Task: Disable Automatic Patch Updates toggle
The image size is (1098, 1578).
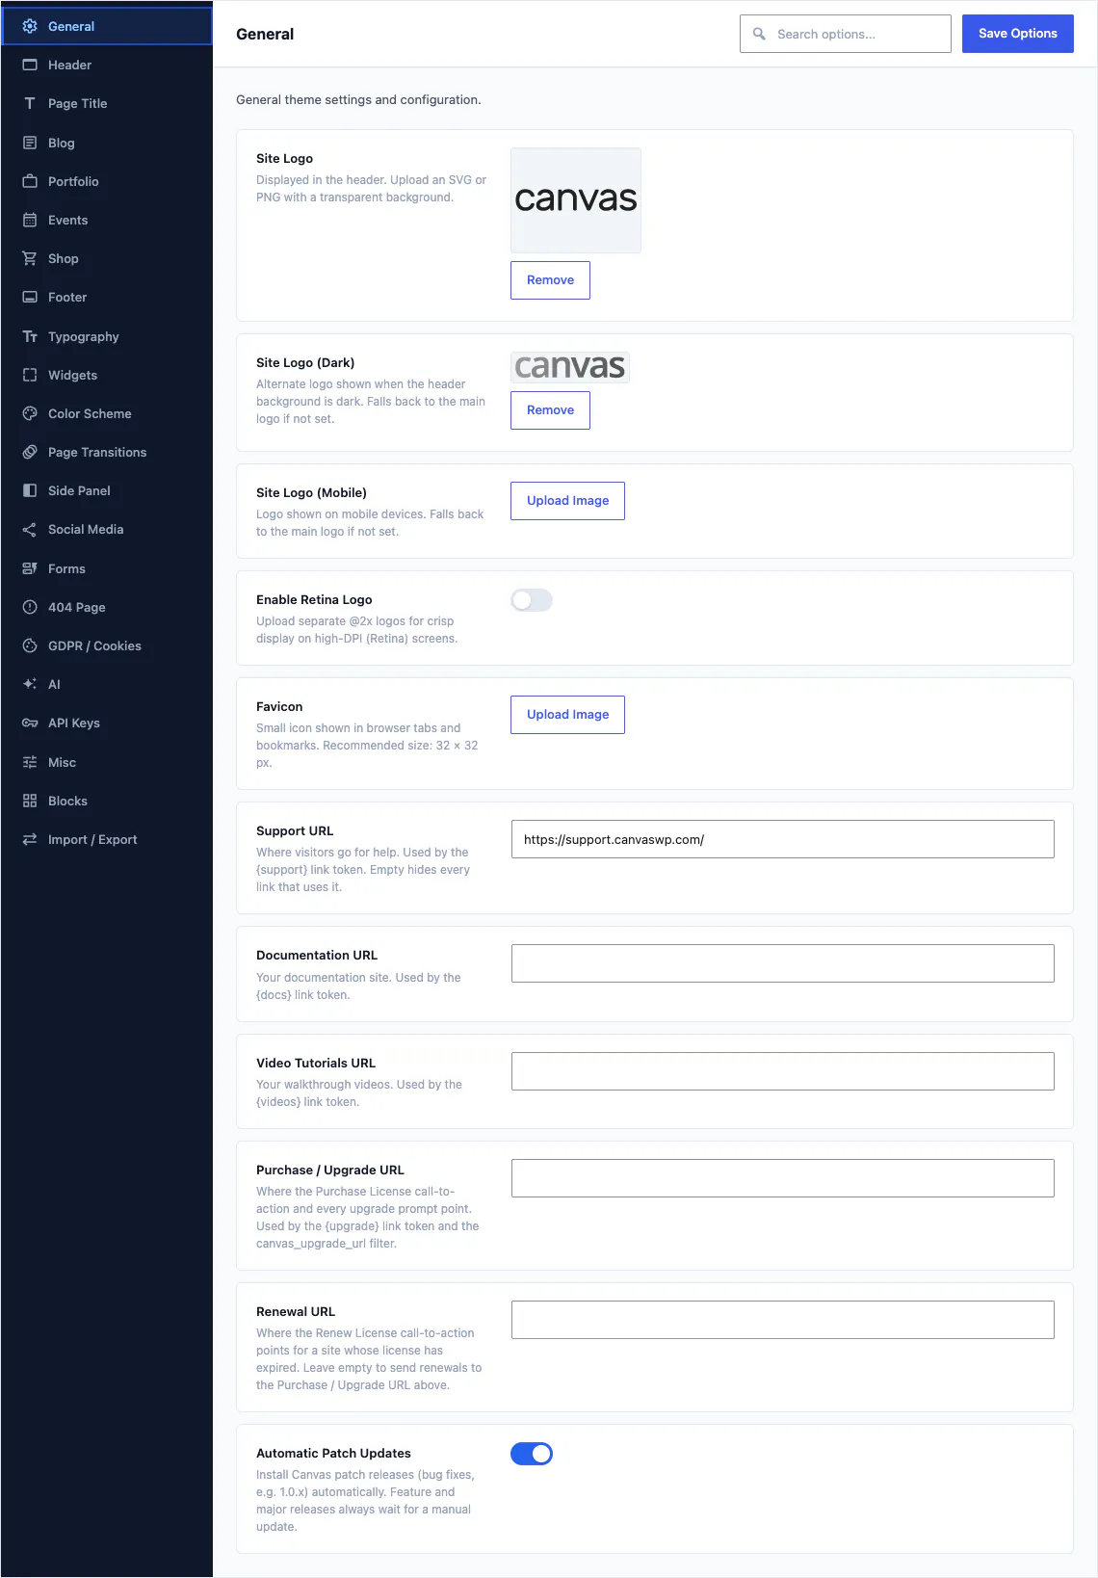Action: click(532, 1454)
